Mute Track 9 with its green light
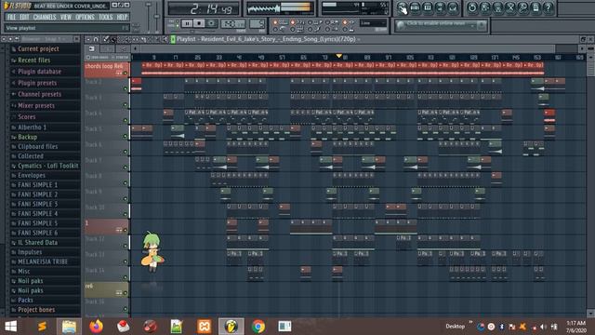 coord(126,198)
